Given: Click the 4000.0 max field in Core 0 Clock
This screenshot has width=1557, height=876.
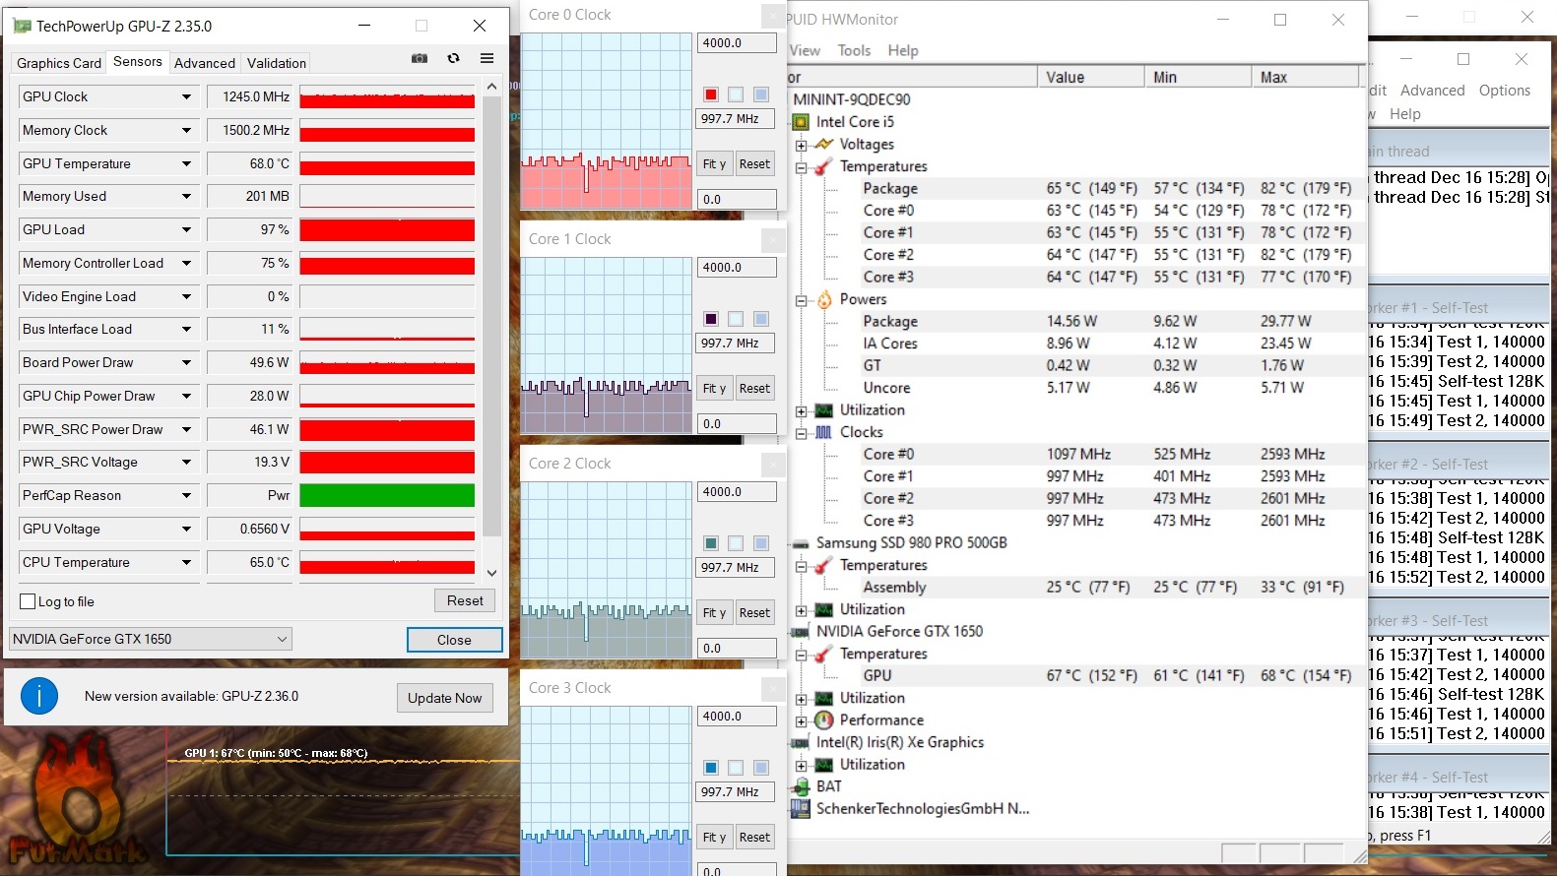Looking at the screenshot, I should coord(737,43).
